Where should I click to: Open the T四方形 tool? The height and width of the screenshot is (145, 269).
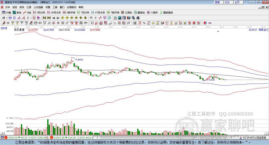[83, 13]
